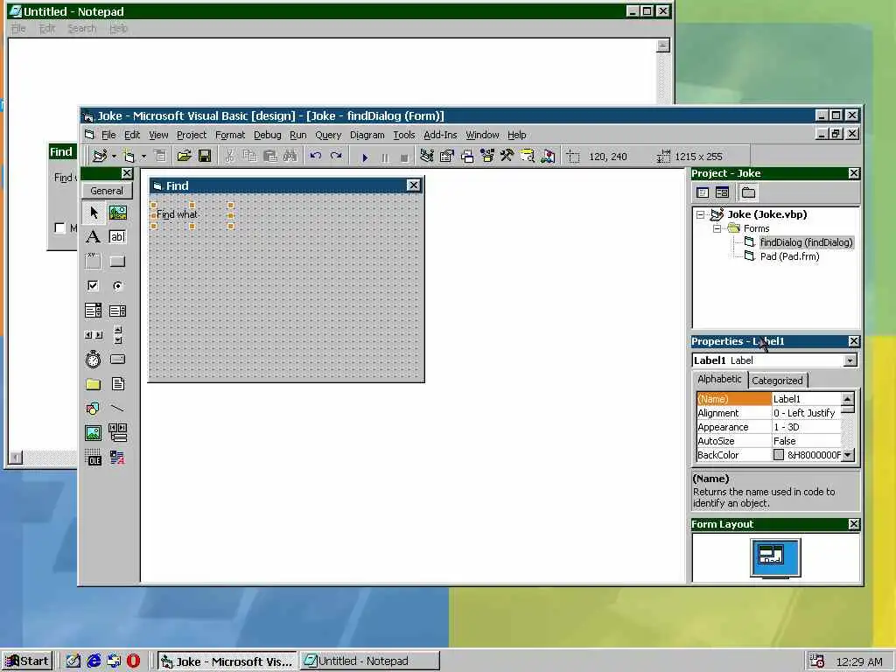Image resolution: width=896 pixels, height=672 pixels.
Task: Open the Toolbox via hammer-wrench icon
Action: click(x=507, y=156)
